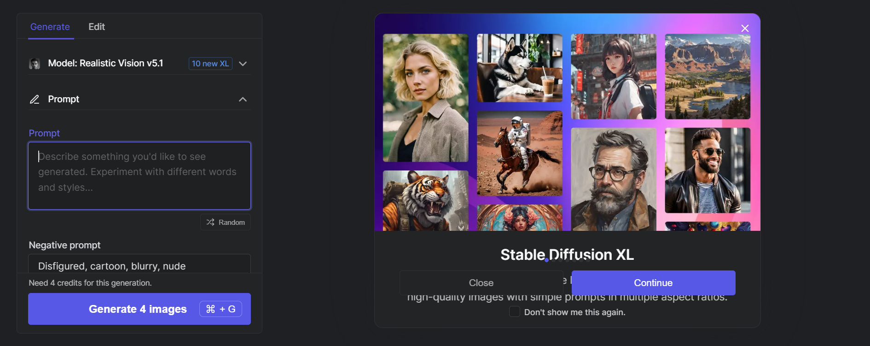Click the command+G shortcut badge
Screen dimensions: 870x346
221,309
